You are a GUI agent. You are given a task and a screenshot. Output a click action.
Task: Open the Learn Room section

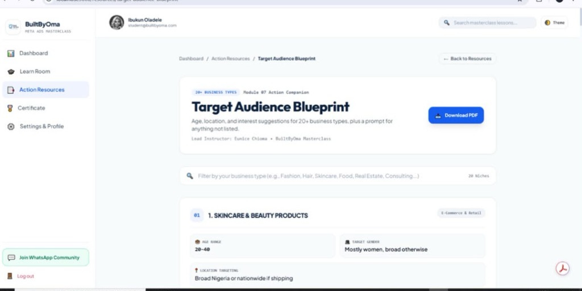pyautogui.click(x=45, y=72)
